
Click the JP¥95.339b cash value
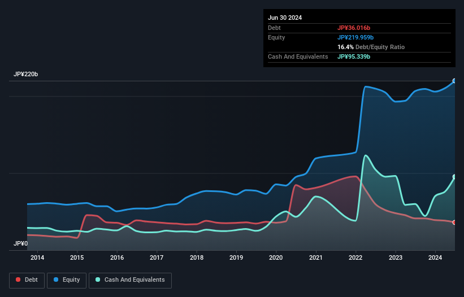coord(354,56)
